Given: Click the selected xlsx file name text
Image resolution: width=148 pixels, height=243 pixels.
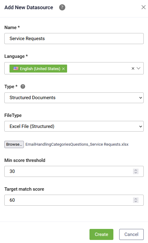Looking at the screenshot, I should [77, 144].
